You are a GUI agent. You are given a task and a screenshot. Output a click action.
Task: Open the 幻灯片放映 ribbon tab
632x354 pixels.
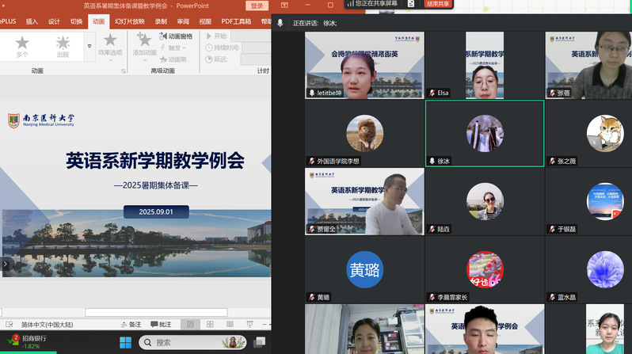point(129,21)
